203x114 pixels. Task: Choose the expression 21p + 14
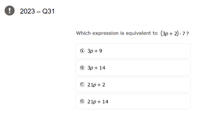(98, 102)
